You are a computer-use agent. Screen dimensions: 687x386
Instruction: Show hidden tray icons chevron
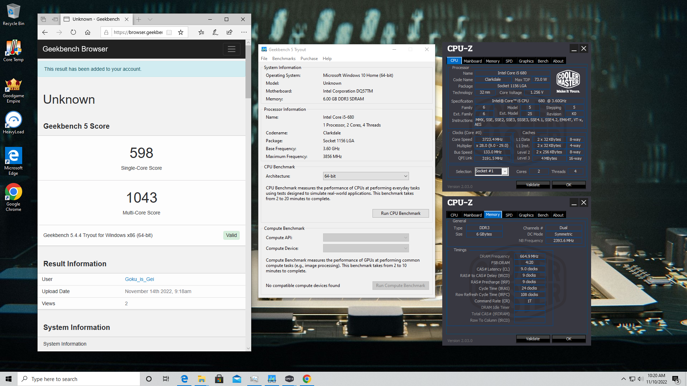coord(624,379)
